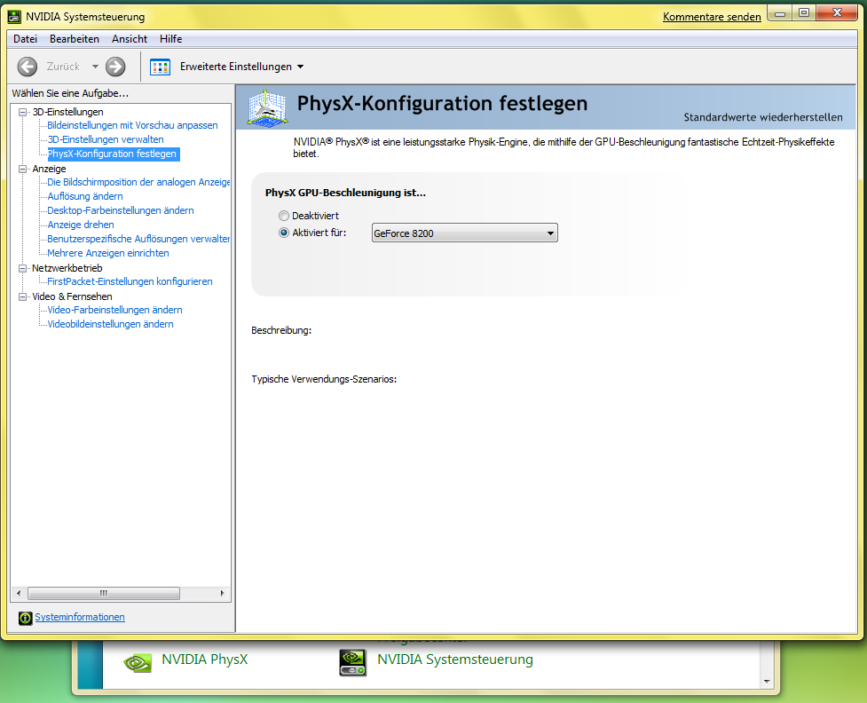867x703 pixels.
Task: Click background window scrollbar down arrow
Action: tap(767, 682)
